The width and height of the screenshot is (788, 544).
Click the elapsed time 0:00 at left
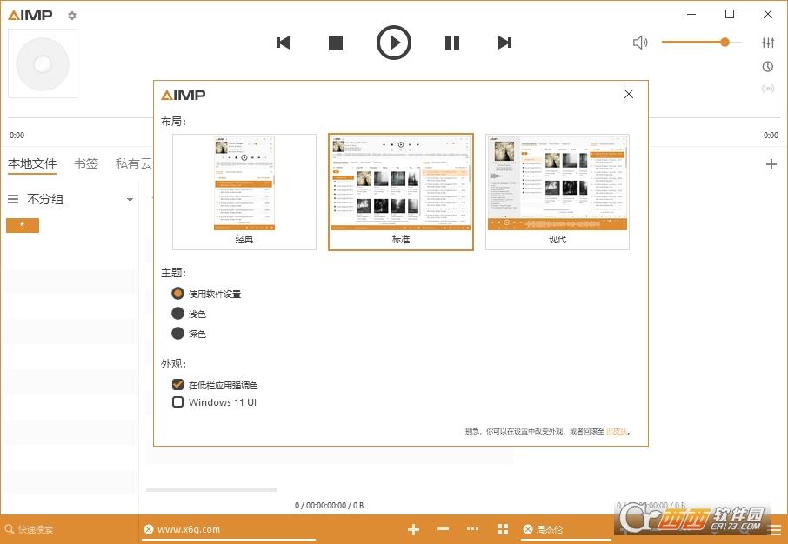coord(17,135)
